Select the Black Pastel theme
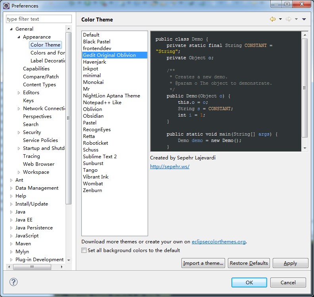Viewport: 314px width, 297px height. (115, 41)
